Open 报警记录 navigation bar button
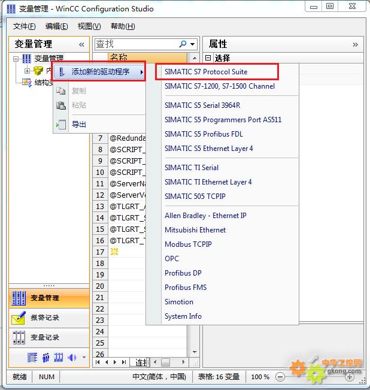 click(x=49, y=318)
